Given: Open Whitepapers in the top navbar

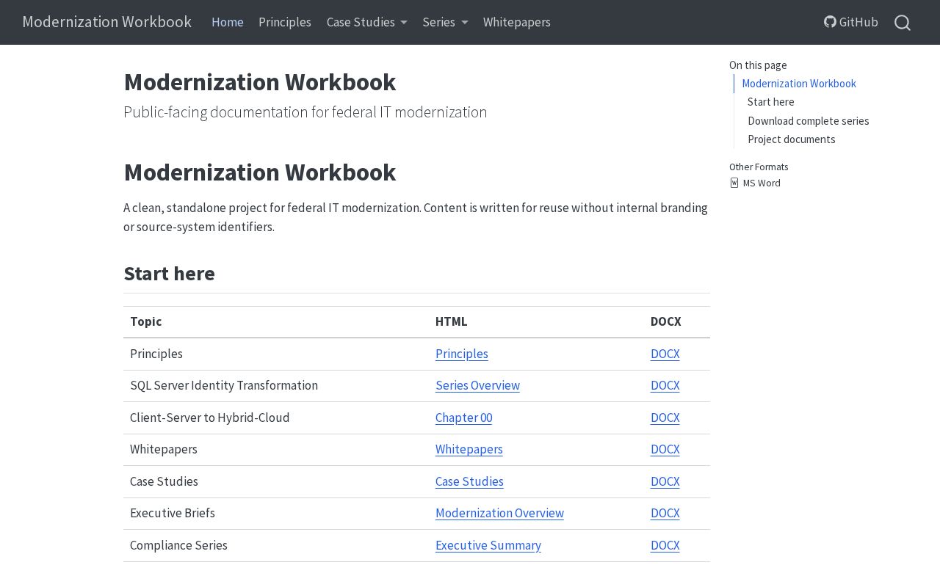Looking at the screenshot, I should (x=517, y=22).
